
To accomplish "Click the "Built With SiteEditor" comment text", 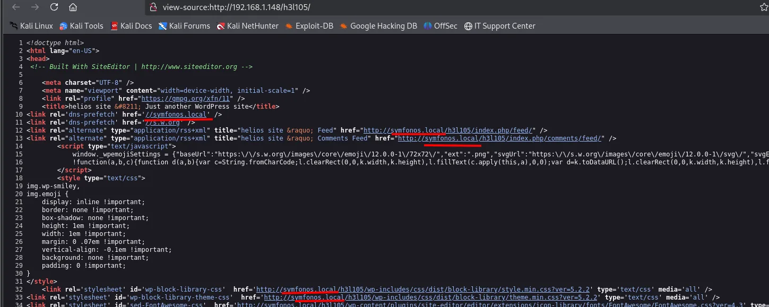I will (142, 67).
